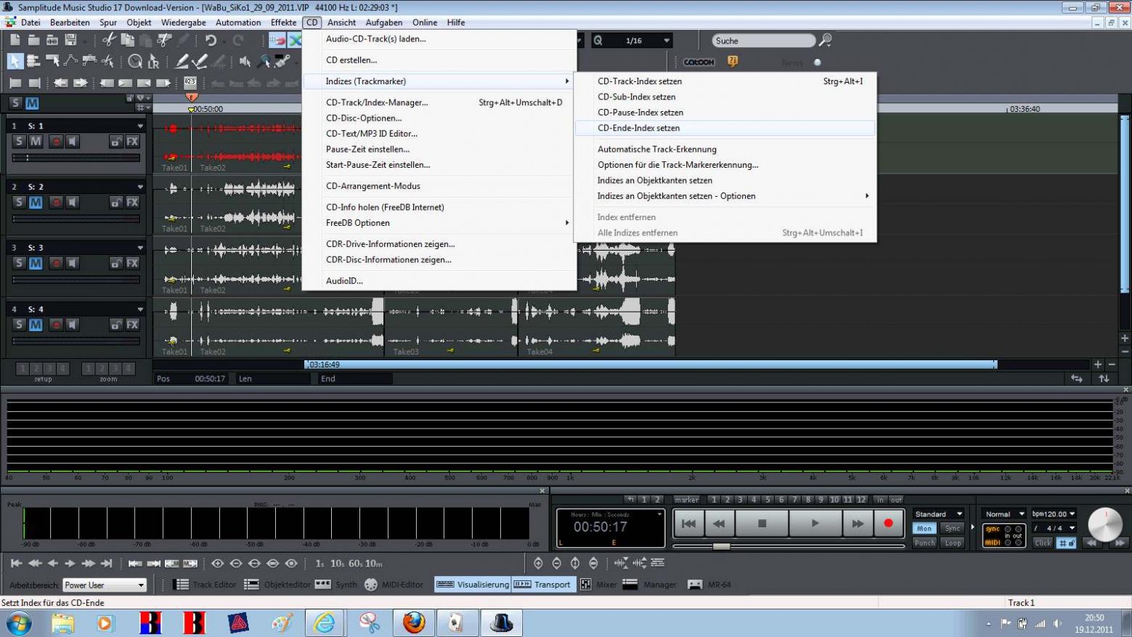Open the Arbeitsbereich Power User dropdown
Viewport: 1132px width, 637px height.
tap(105, 585)
